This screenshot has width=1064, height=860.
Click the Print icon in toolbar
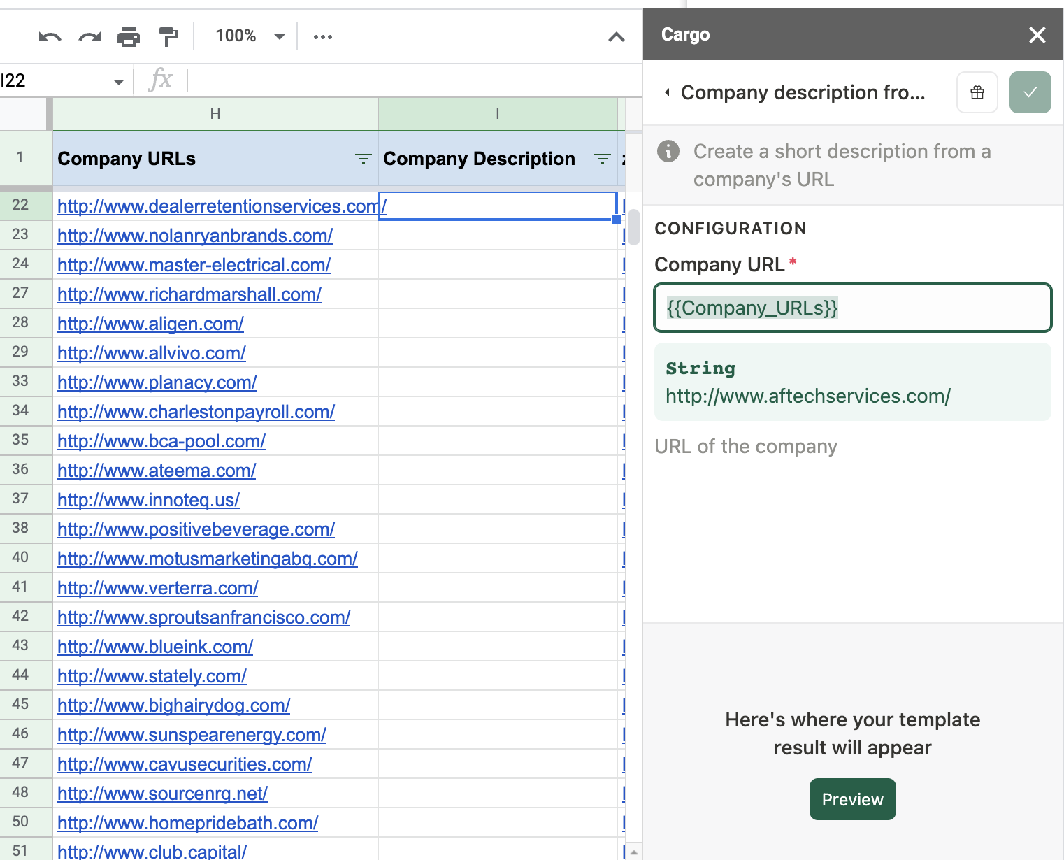coord(129,36)
